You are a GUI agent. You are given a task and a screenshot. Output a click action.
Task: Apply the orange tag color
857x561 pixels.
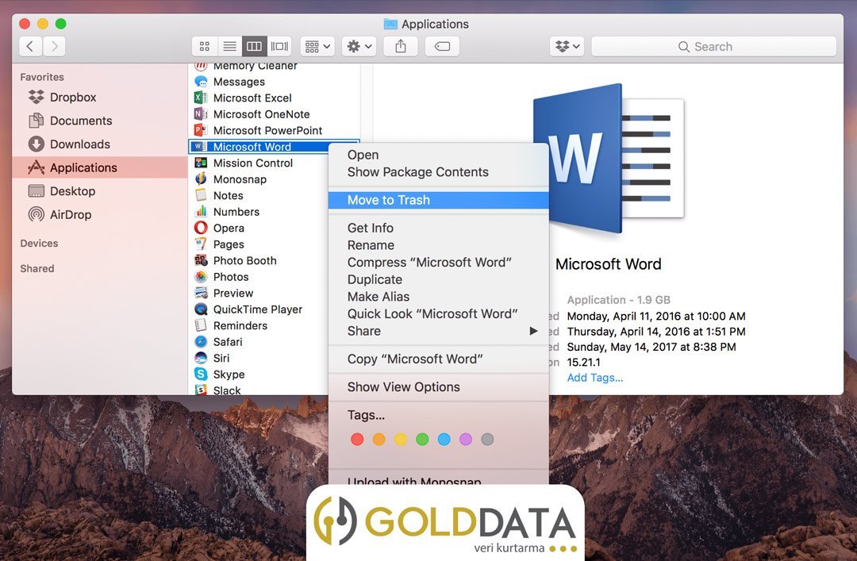click(379, 440)
